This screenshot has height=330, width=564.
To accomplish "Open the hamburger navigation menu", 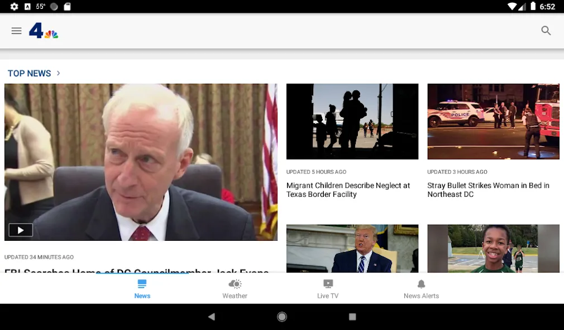I will (17, 31).
